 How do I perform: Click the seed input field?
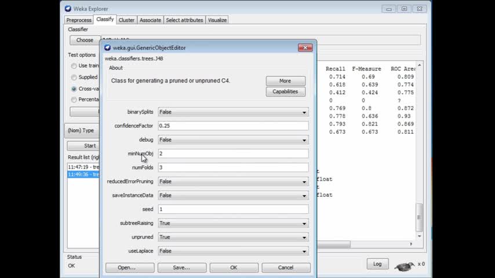[233, 209]
